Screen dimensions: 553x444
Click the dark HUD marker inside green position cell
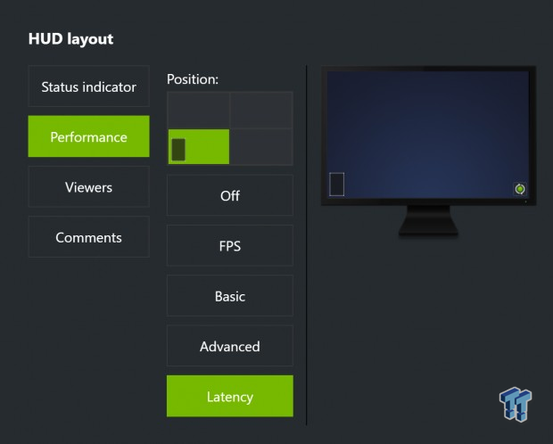(x=178, y=150)
